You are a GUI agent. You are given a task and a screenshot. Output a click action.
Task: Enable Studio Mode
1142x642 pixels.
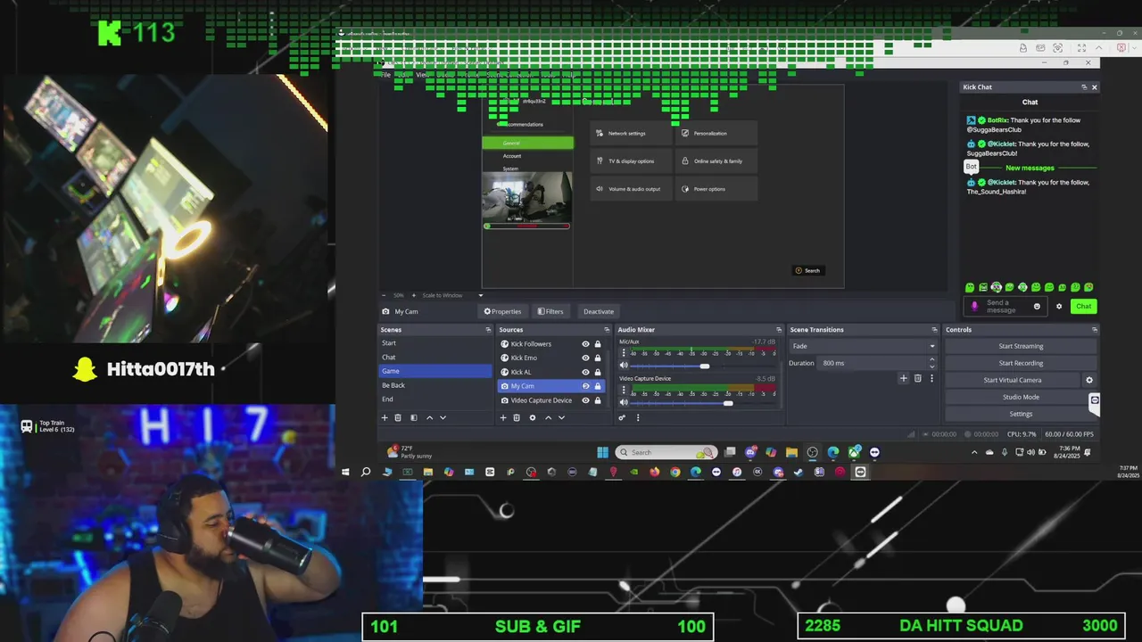1021,397
